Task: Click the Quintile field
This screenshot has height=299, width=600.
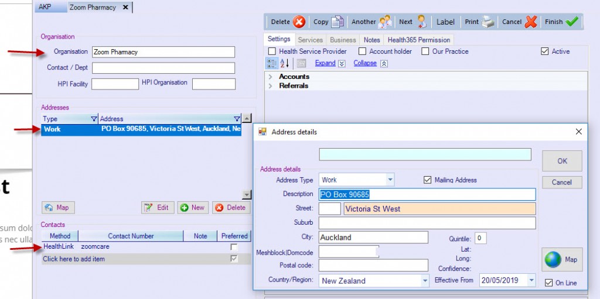Action: [480, 239]
